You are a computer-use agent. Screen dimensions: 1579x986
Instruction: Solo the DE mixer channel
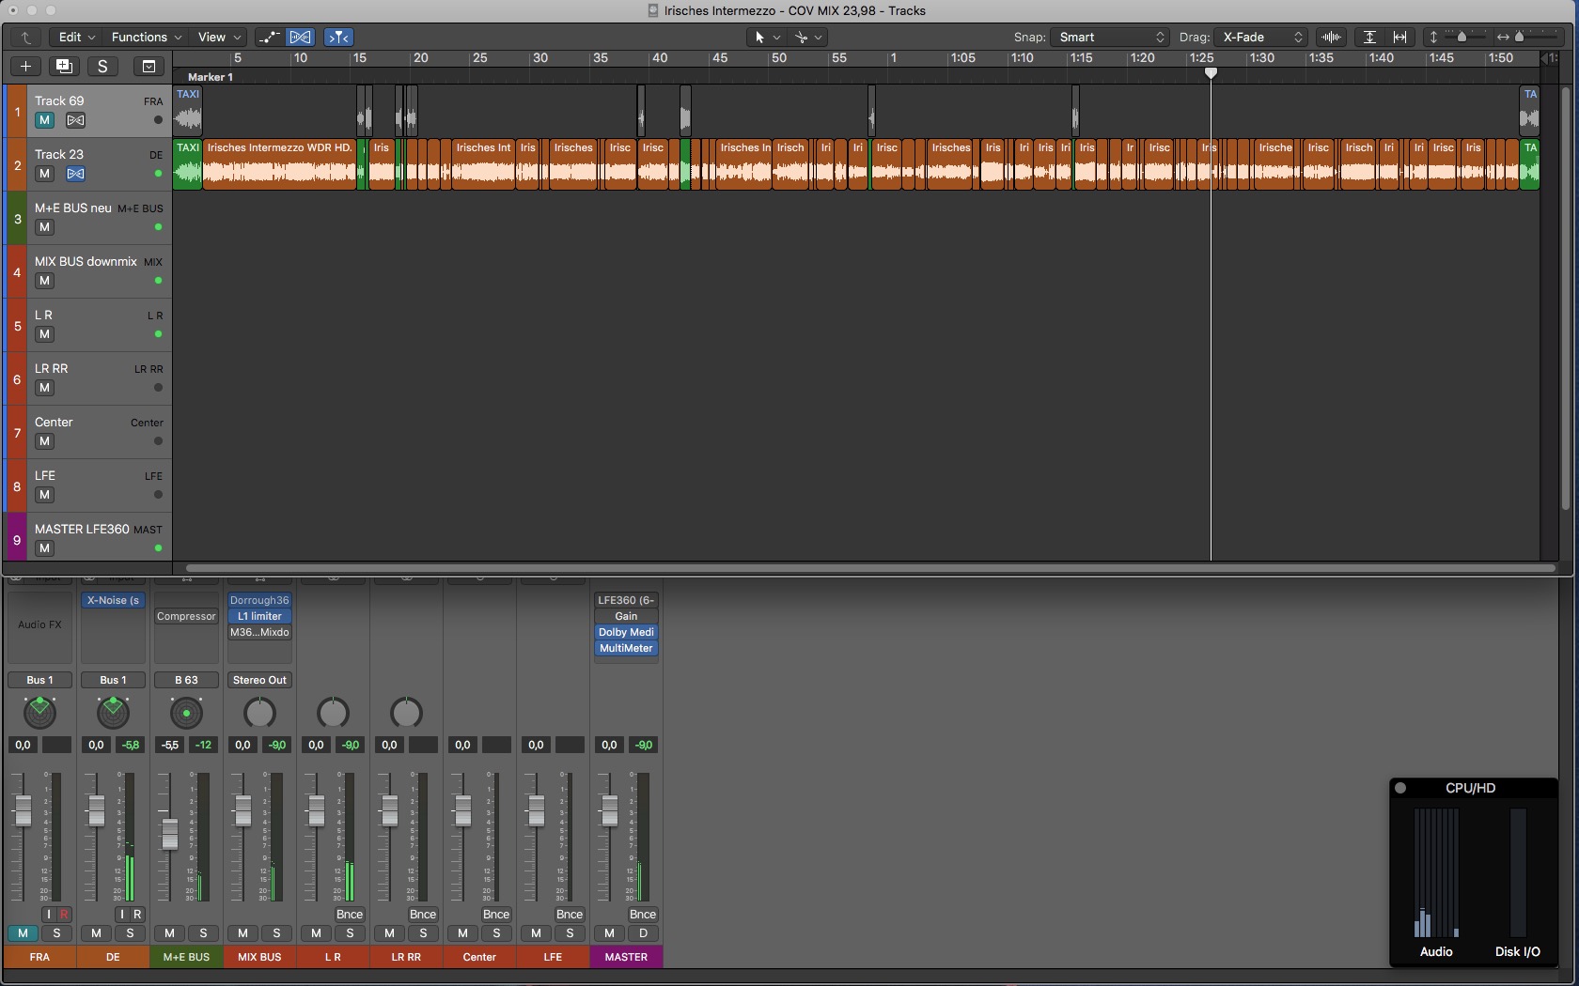point(130,933)
